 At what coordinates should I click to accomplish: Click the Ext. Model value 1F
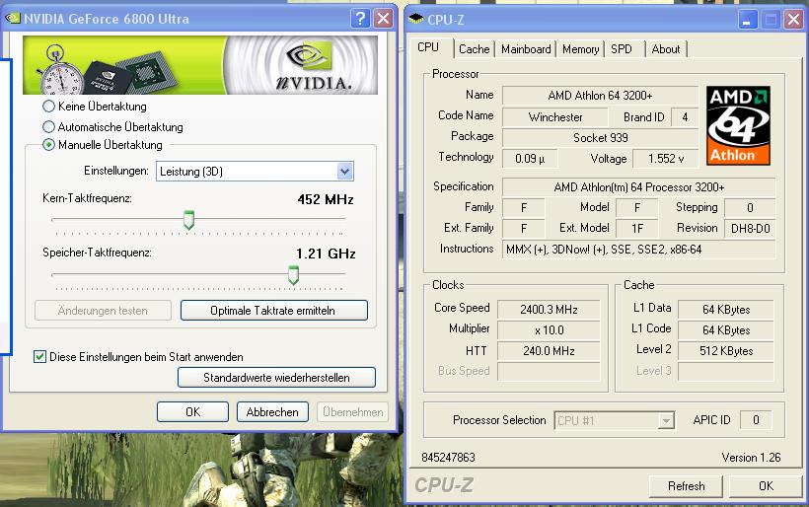click(x=637, y=229)
